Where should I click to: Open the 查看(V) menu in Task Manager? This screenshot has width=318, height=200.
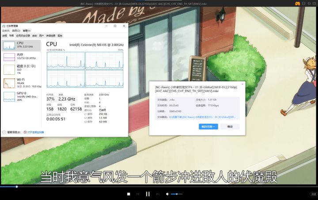(x=26, y=31)
